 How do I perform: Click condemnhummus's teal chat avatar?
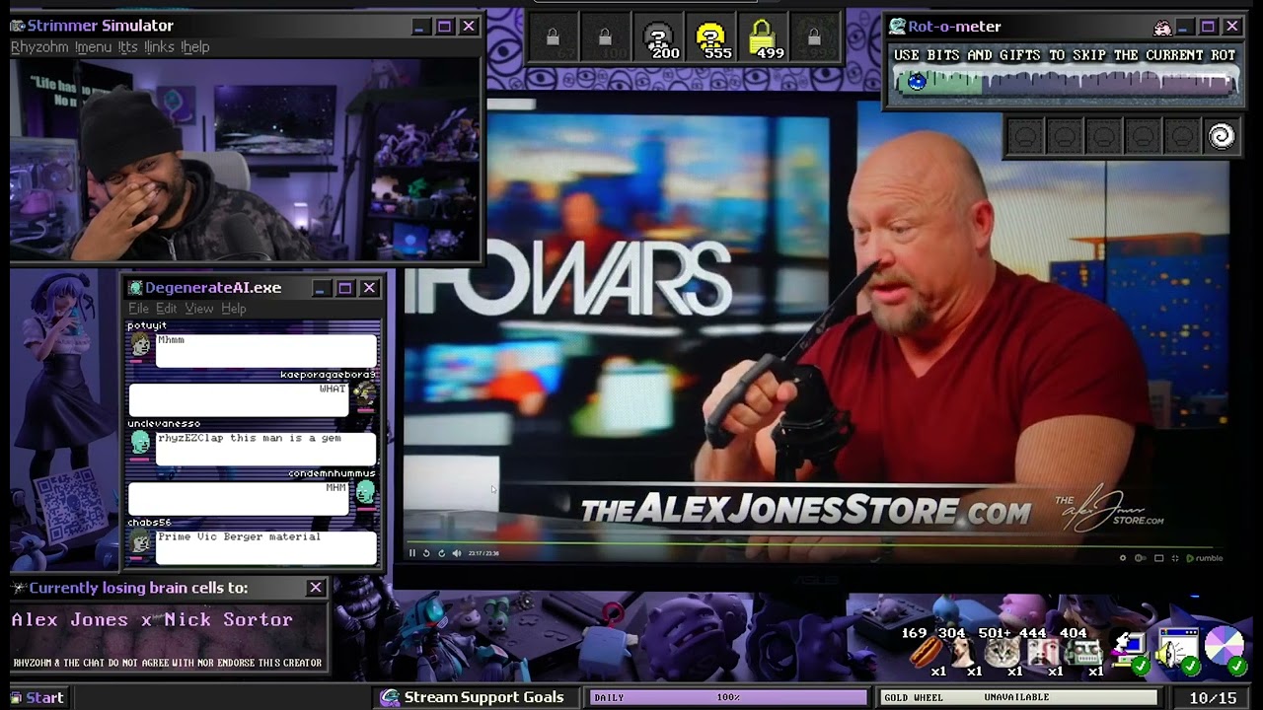click(365, 491)
